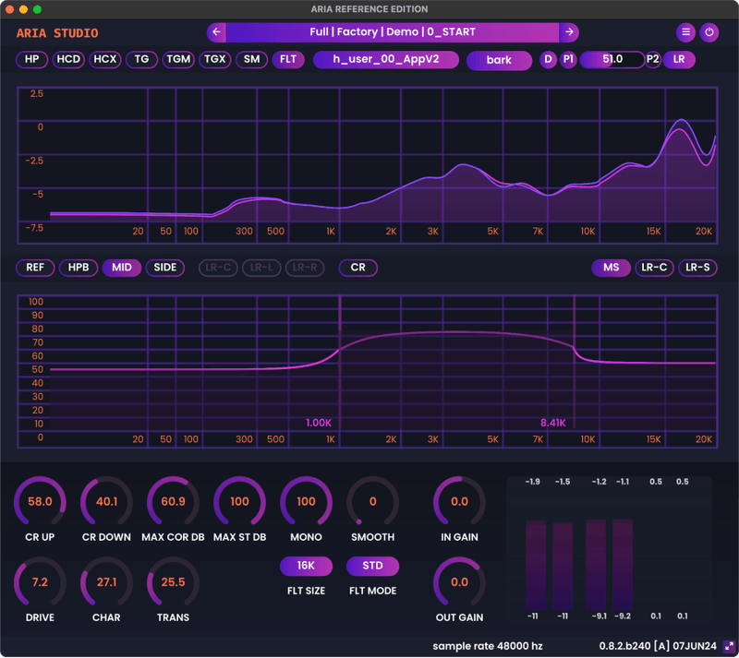This screenshot has width=739, height=658.
Task: Click the first level meter bar
Action: (x=536, y=565)
